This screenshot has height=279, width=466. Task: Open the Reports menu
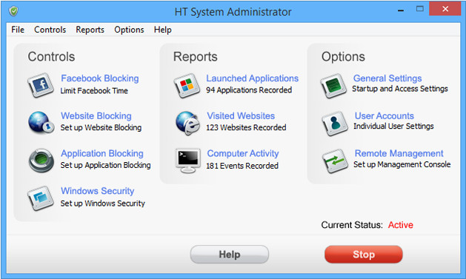(x=90, y=30)
